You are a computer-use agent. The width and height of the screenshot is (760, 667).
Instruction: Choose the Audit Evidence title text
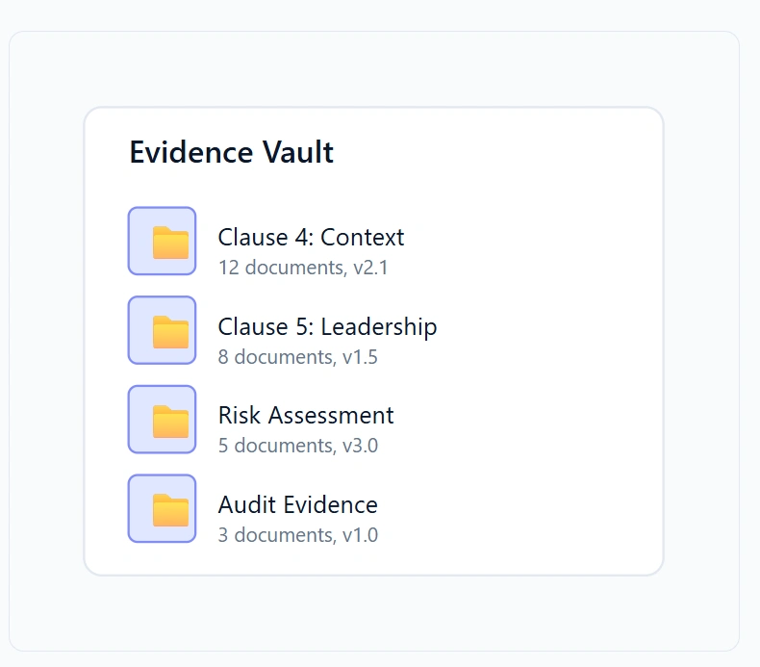click(297, 505)
